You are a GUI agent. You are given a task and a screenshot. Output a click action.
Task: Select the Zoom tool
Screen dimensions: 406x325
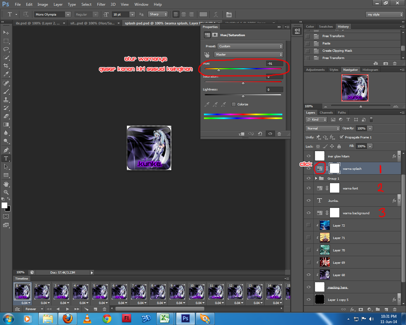point(6,192)
